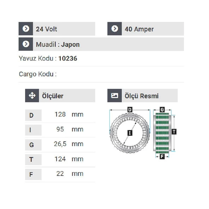Click the arrow icon beside 40 Amper
209x209 pixels.
pyautogui.click(x=115, y=29)
